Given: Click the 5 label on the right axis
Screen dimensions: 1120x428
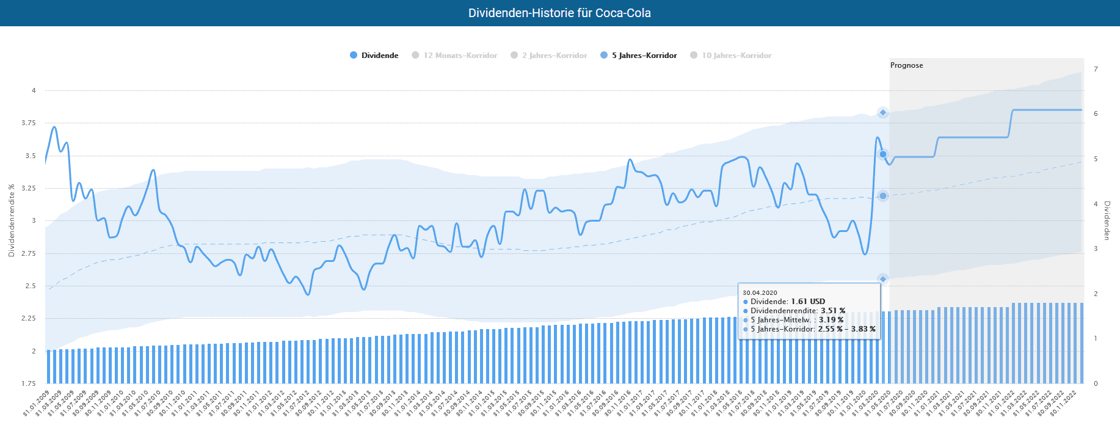Looking at the screenshot, I should click(x=1096, y=159).
